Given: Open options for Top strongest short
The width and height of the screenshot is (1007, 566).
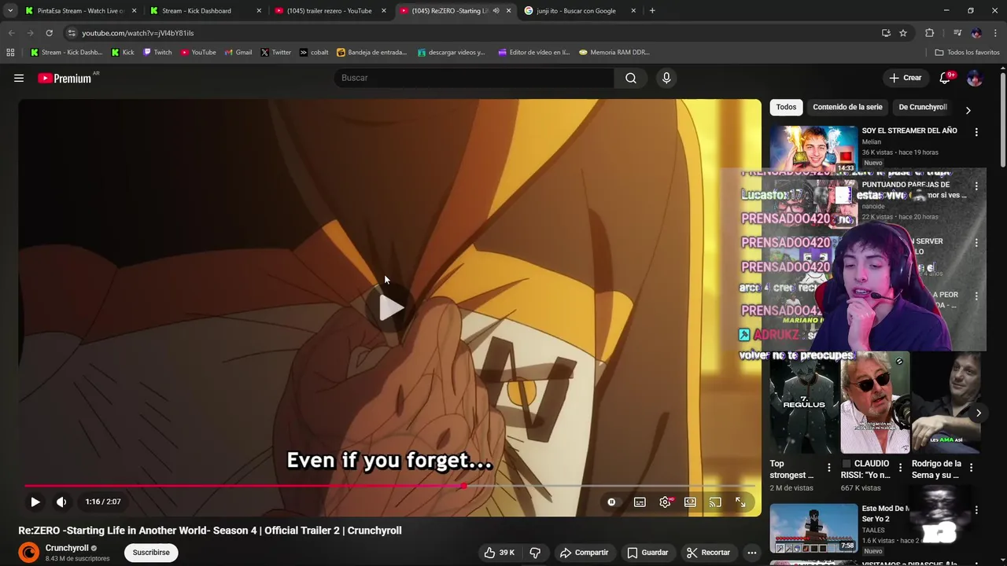Looking at the screenshot, I should point(828,467).
